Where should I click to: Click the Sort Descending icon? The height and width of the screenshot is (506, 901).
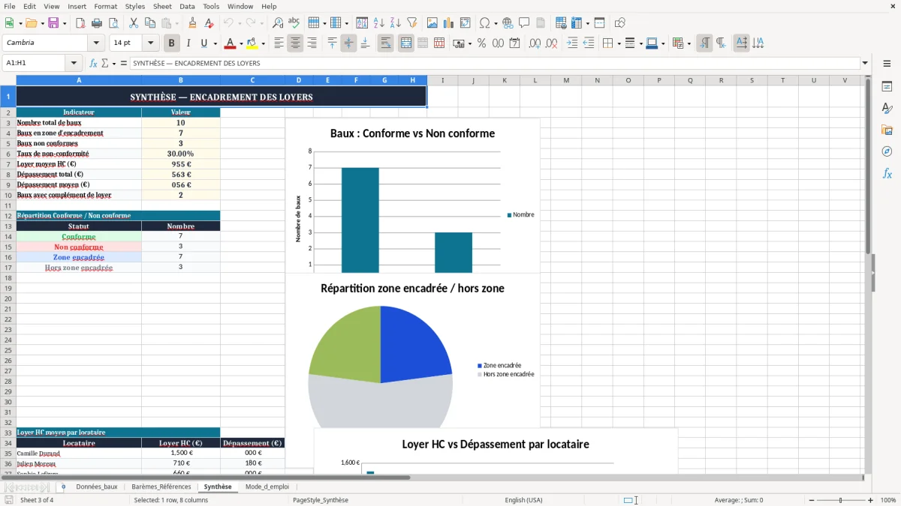click(396, 23)
